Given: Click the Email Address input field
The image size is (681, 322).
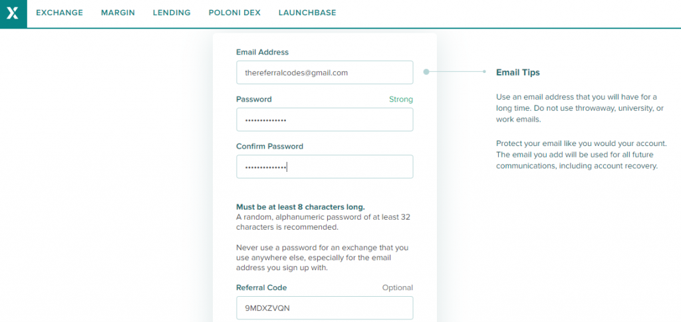Looking at the screenshot, I should tap(325, 72).
